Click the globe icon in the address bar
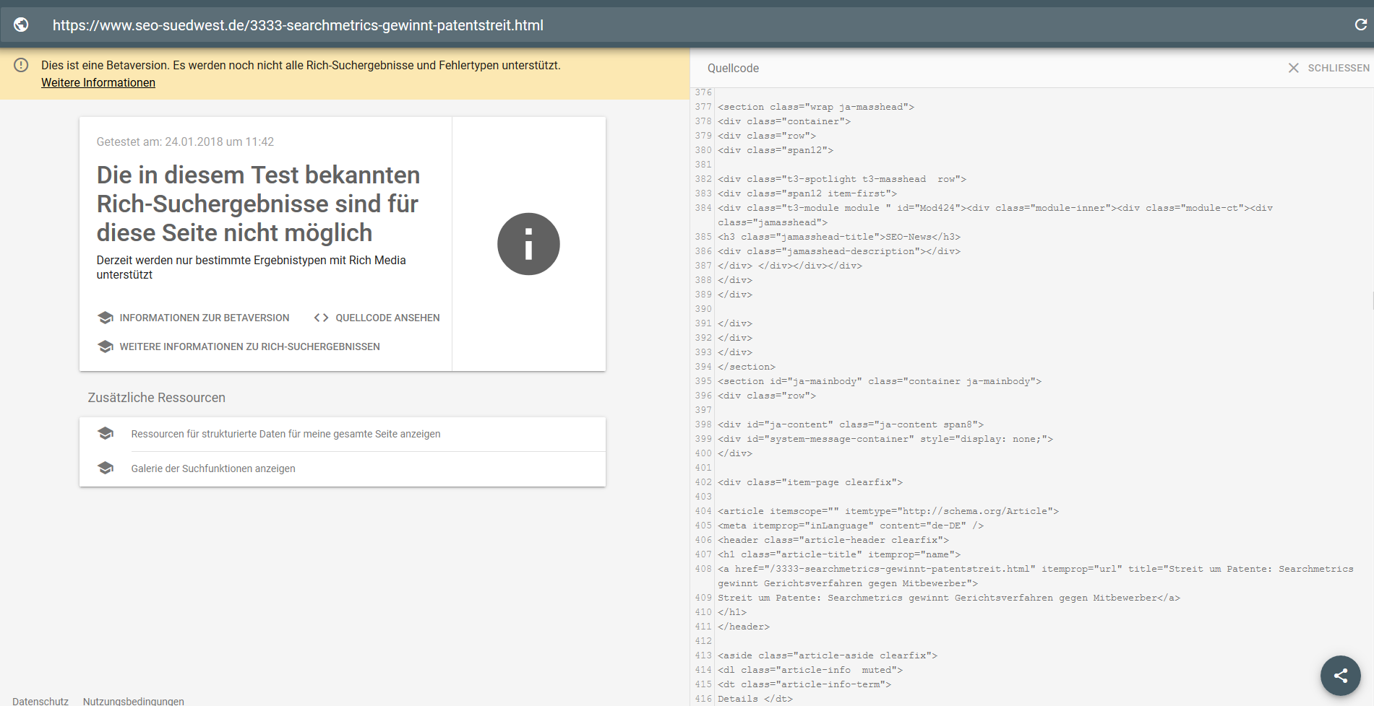The image size is (1374, 706). tap(22, 25)
